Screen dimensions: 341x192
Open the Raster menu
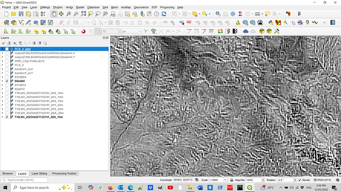(x=80, y=7)
